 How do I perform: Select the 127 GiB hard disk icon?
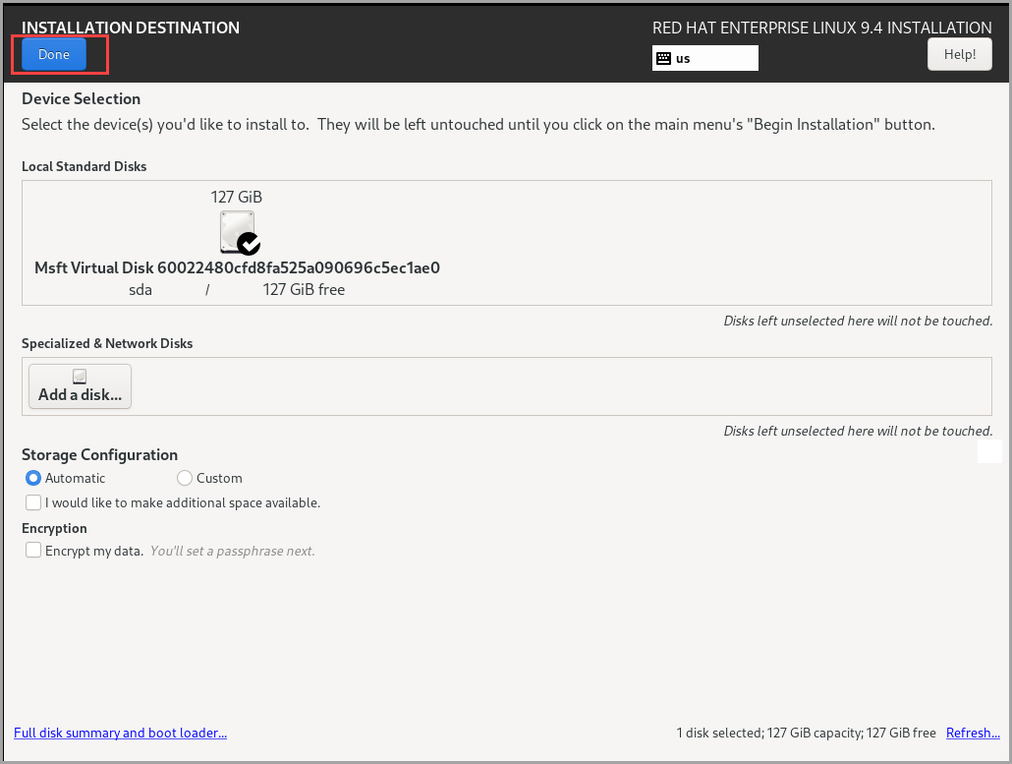click(237, 232)
